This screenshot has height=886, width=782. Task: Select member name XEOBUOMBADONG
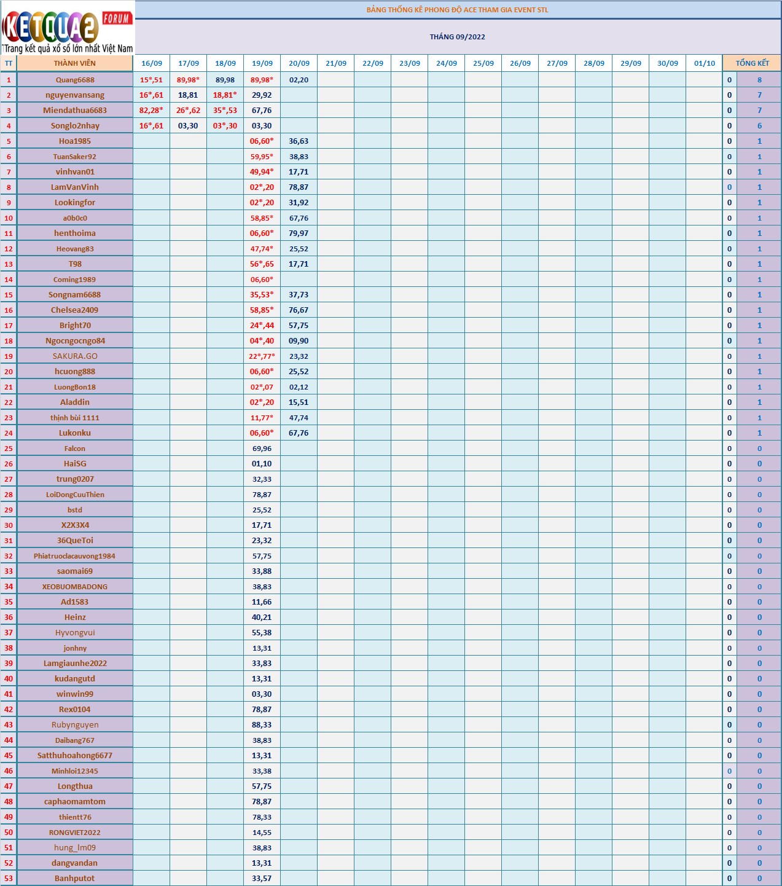[x=75, y=587]
